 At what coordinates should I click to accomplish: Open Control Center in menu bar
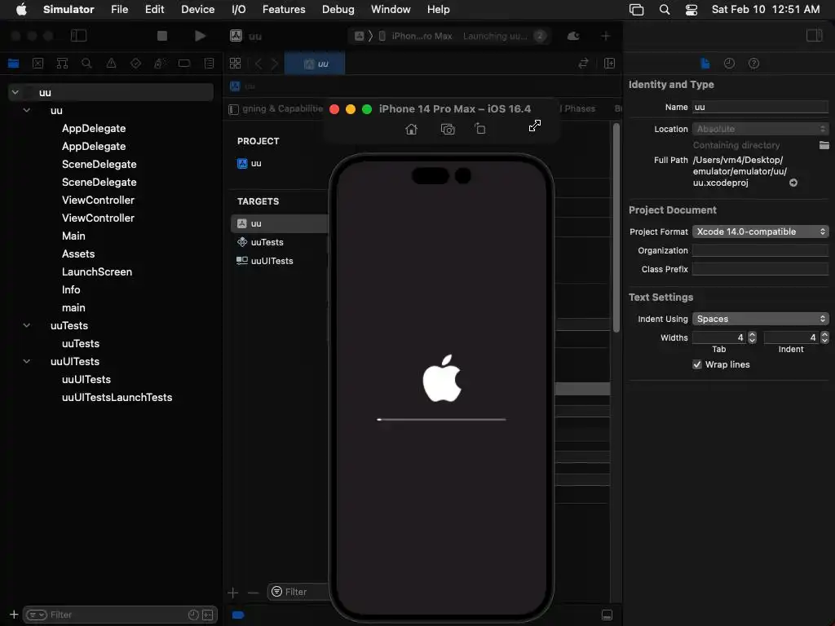[x=691, y=9]
